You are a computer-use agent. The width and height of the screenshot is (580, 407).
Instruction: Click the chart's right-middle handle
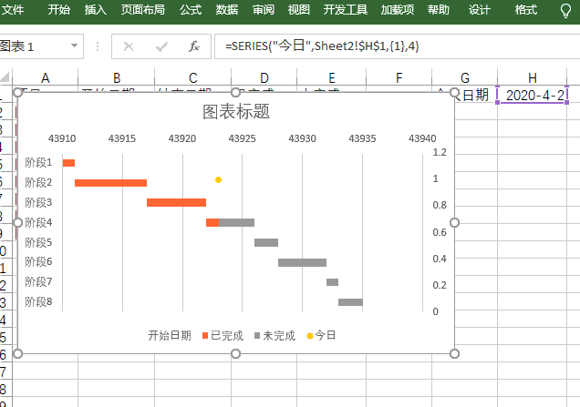click(x=454, y=222)
